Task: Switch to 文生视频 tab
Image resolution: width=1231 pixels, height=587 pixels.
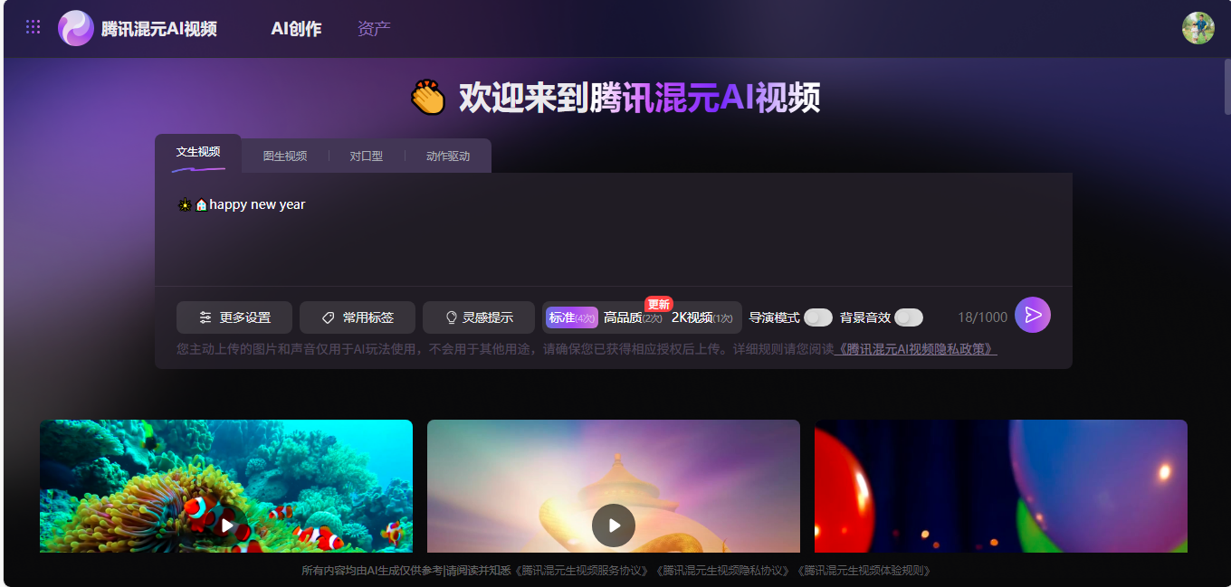Action: (x=198, y=153)
